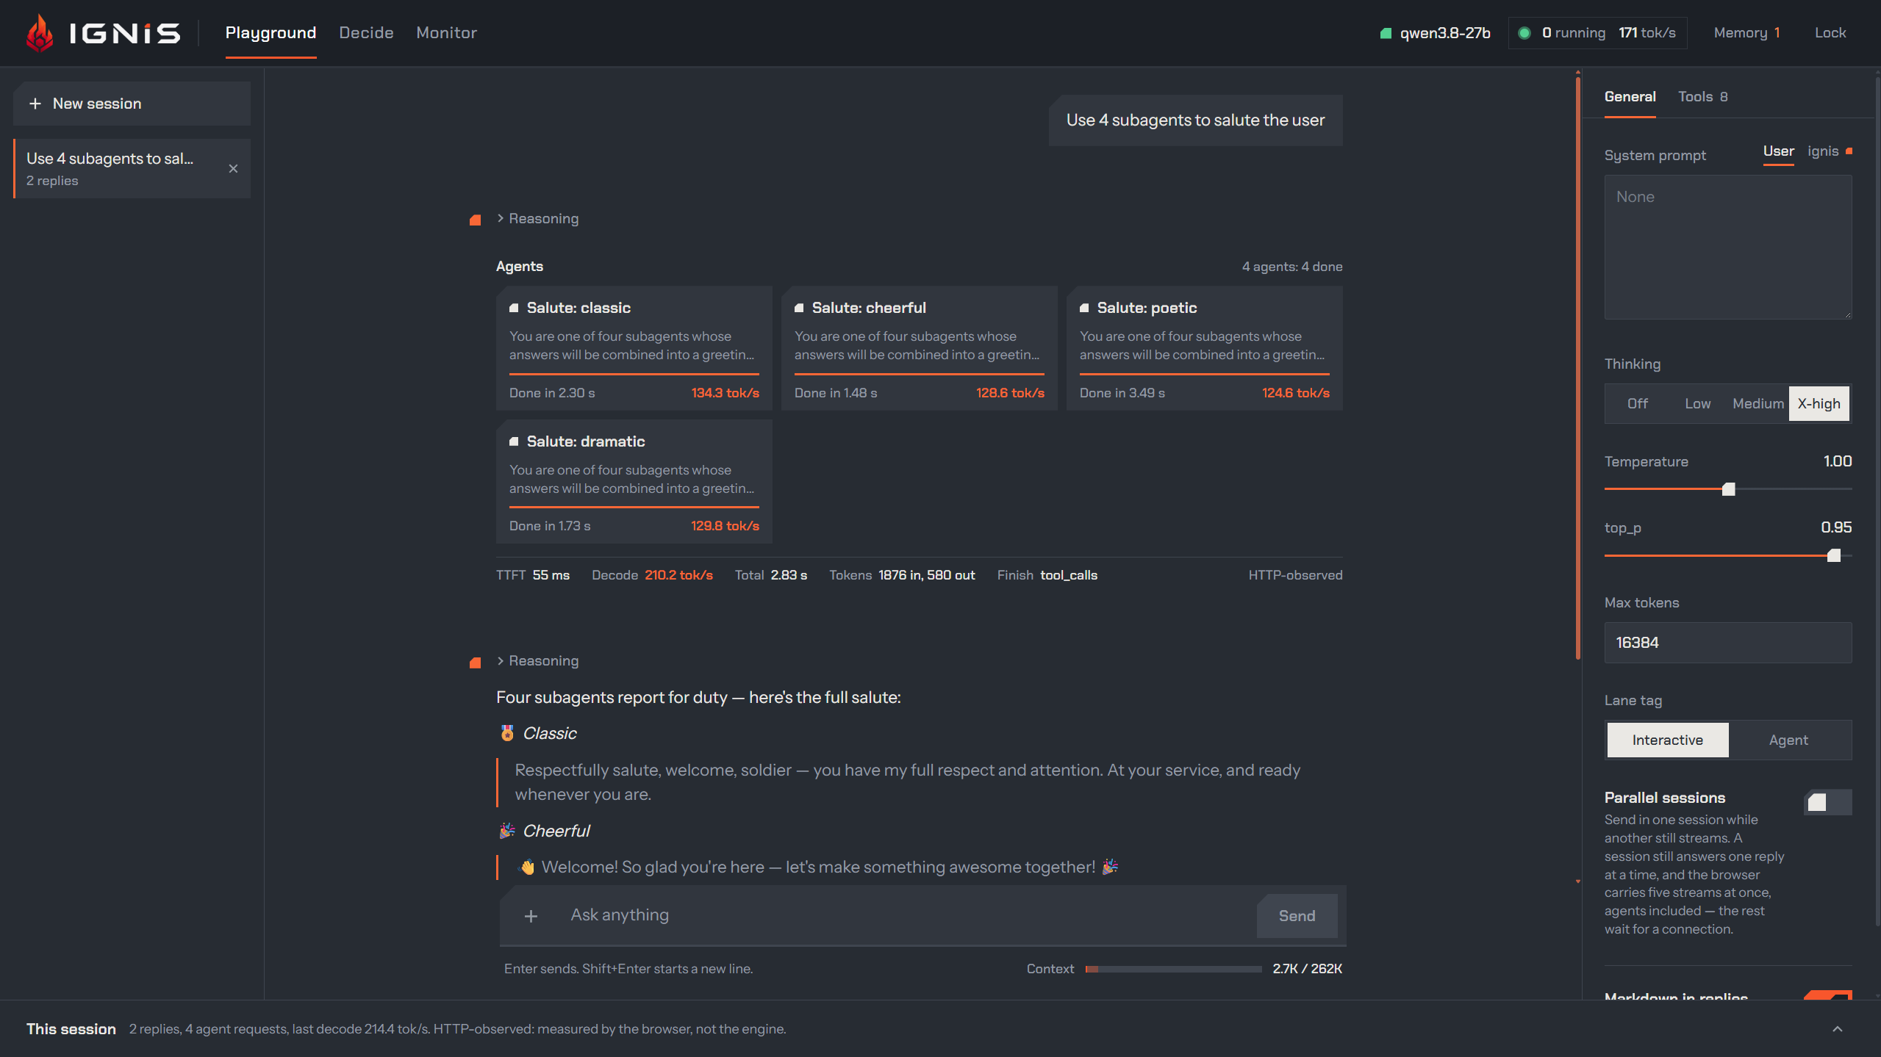Click the agent icon on Salute: classic
Image resolution: width=1881 pixels, height=1057 pixels.
[514, 308]
